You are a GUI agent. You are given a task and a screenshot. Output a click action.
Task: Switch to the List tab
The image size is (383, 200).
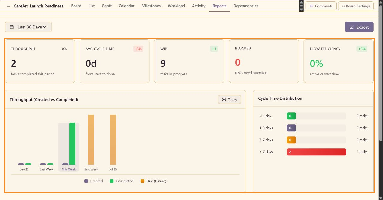[x=92, y=6]
